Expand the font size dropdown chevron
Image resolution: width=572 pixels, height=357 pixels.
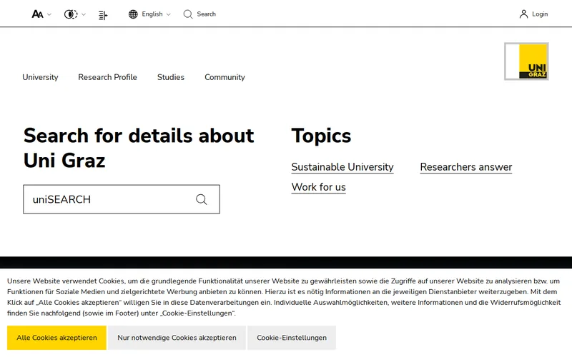point(49,14)
